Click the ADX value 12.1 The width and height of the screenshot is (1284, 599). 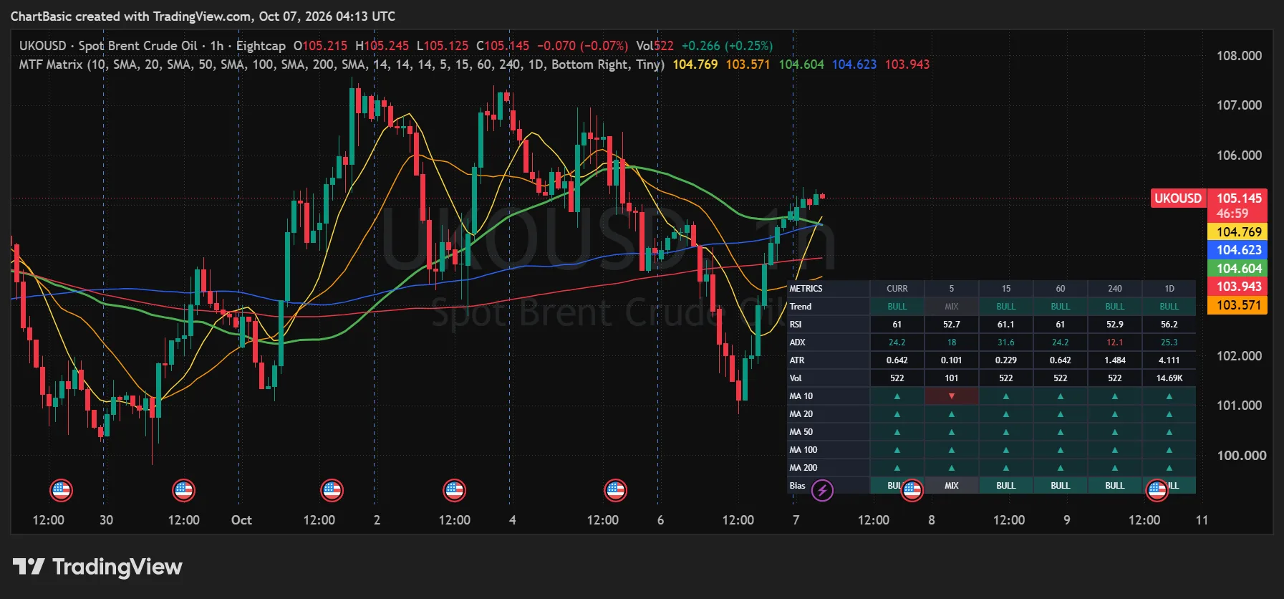click(x=1115, y=342)
